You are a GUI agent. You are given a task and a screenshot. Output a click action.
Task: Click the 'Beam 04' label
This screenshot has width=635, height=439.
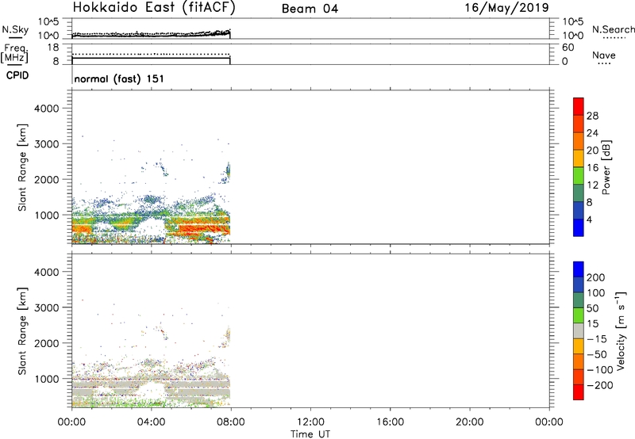point(310,9)
